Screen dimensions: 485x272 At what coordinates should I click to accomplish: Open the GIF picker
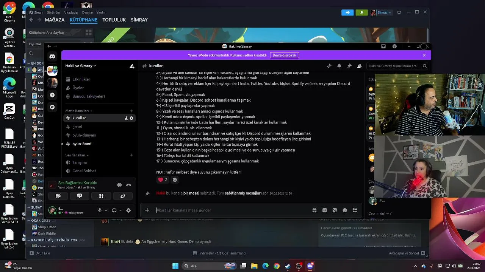pos(325,210)
